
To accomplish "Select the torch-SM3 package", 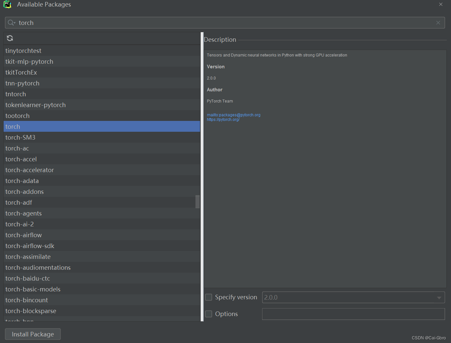I will pos(102,137).
